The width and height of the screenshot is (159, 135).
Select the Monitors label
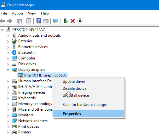pyautogui.click(x=26, y=115)
